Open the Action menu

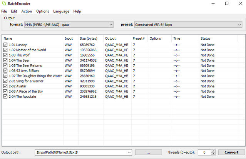tap(27, 11)
